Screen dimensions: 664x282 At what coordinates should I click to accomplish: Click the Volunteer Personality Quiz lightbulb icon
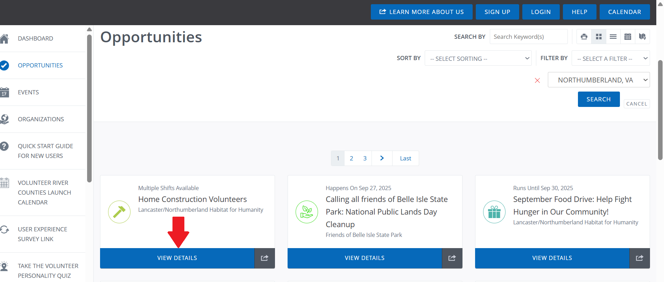(4, 266)
